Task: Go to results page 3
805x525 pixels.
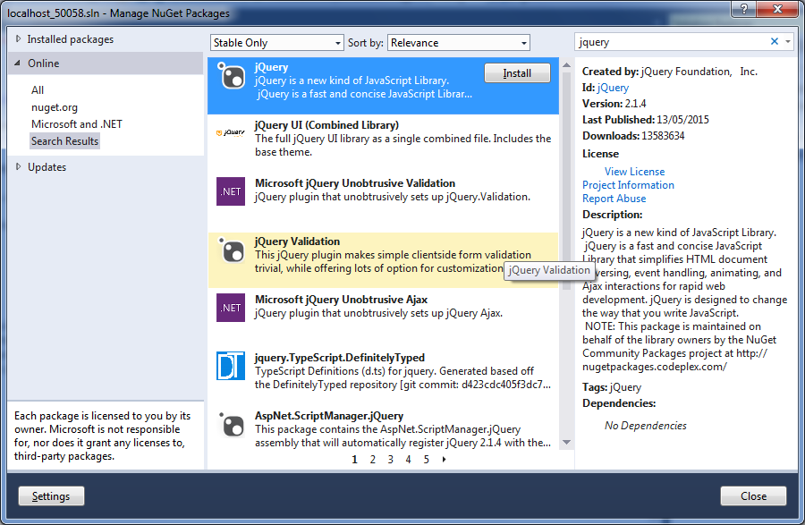Action: point(390,460)
